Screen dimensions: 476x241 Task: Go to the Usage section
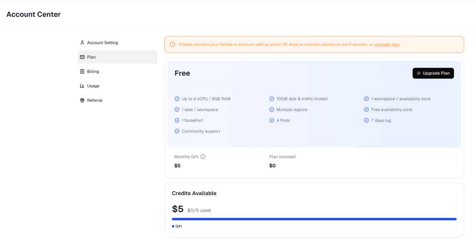tap(93, 86)
